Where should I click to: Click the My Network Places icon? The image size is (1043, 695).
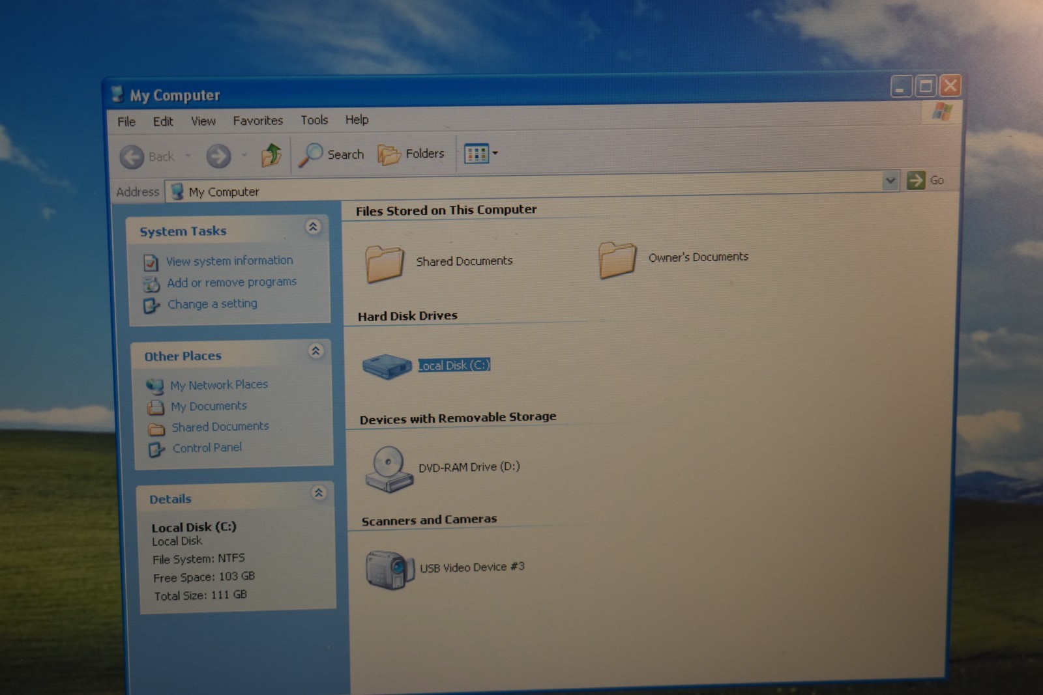154,386
